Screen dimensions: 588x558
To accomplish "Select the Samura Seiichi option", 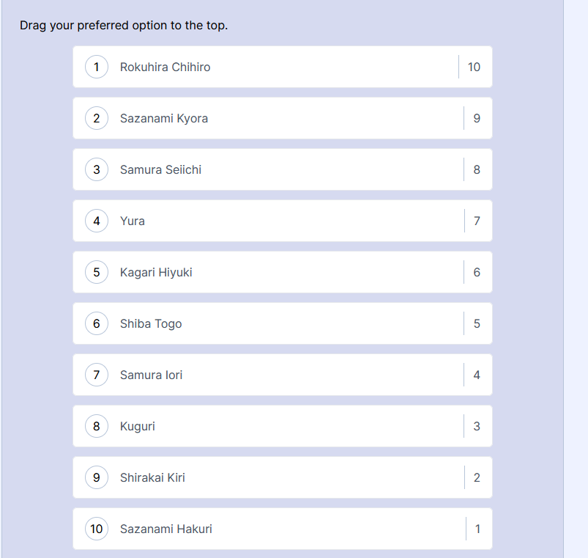I will click(160, 170).
